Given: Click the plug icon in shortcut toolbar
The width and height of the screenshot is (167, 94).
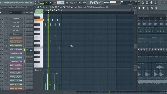Looking at the screenshot, I should (144, 8).
